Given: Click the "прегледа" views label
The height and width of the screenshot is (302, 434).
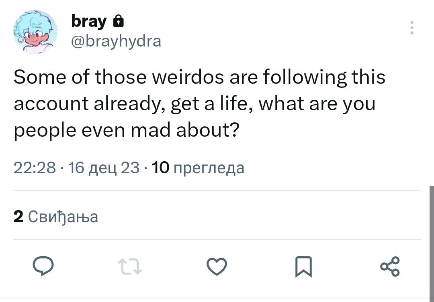Looking at the screenshot, I should 208,168.
